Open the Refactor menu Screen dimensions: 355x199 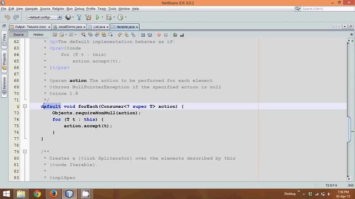tap(58, 9)
